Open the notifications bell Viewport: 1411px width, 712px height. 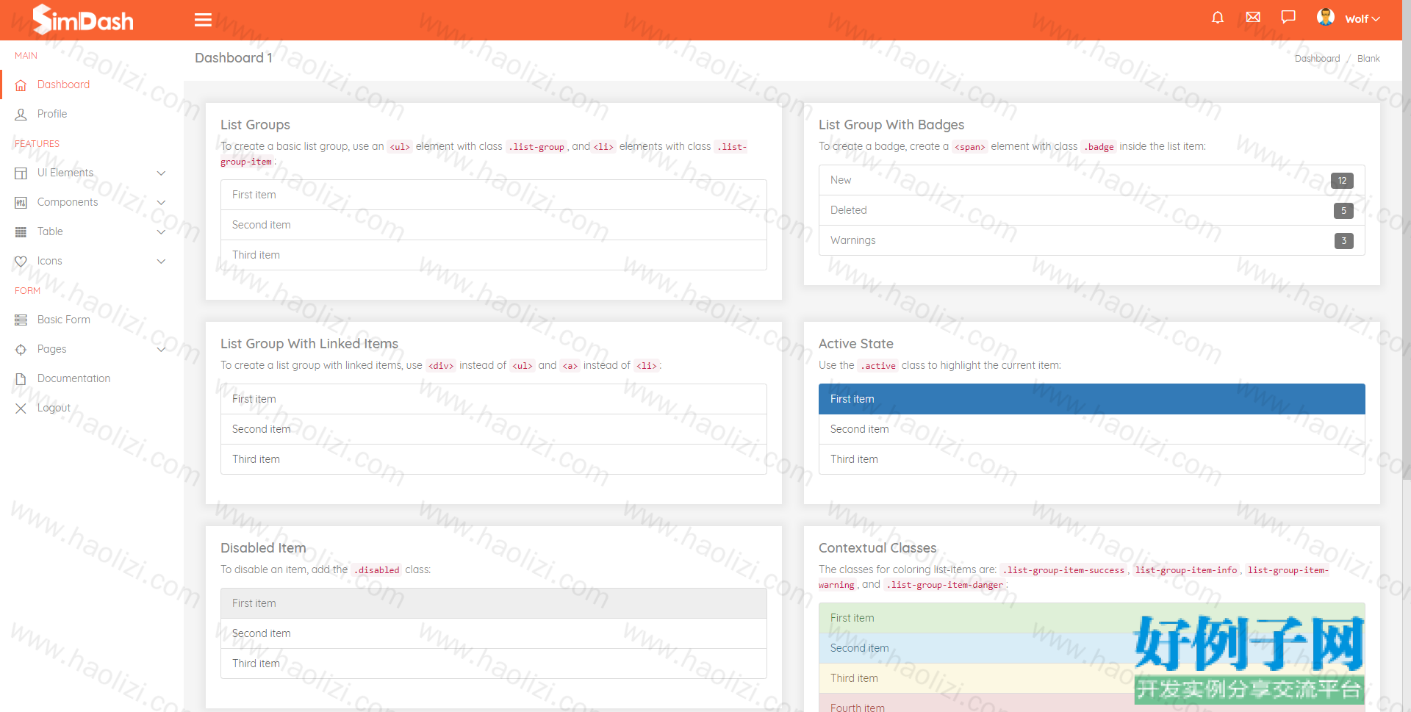tap(1218, 18)
